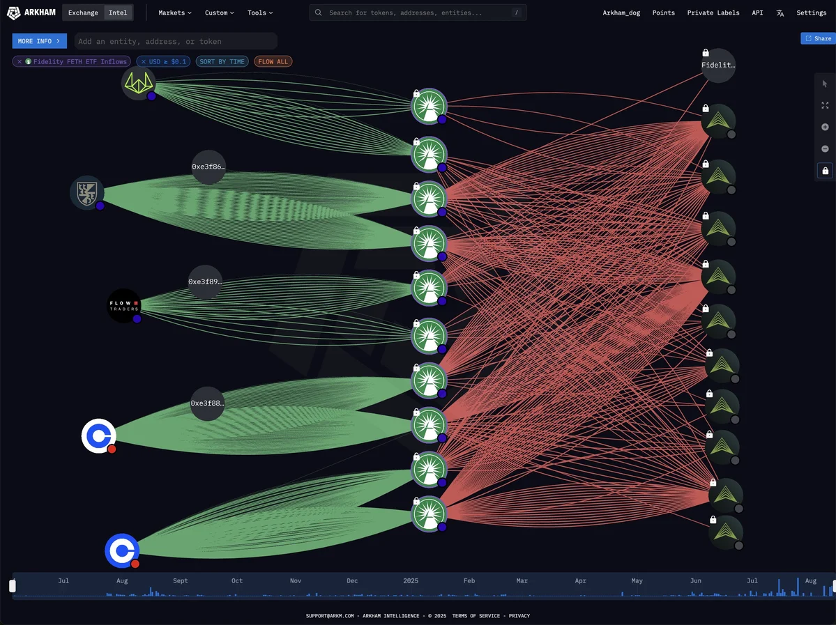Select the pointer cursor tool
This screenshot has width=836, height=625.
pyautogui.click(x=825, y=84)
